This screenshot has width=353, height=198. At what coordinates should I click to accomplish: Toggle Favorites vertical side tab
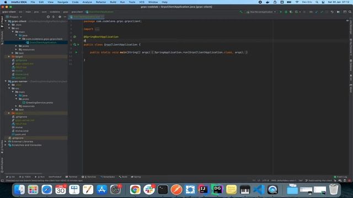pos(2,147)
